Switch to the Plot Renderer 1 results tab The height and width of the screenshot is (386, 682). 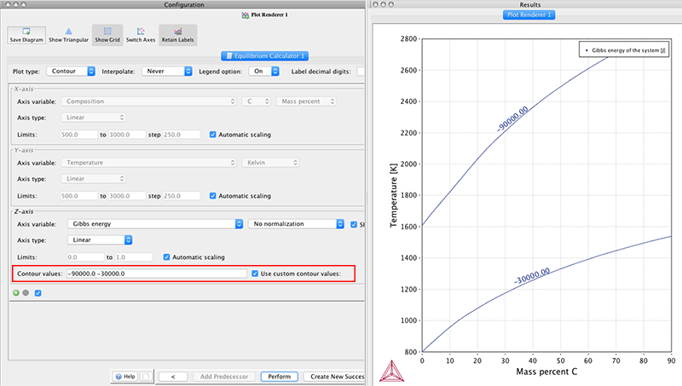point(529,14)
